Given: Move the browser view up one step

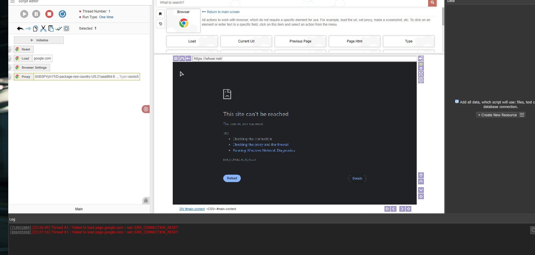Looking at the screenshot, I should [x=421, y=181].
